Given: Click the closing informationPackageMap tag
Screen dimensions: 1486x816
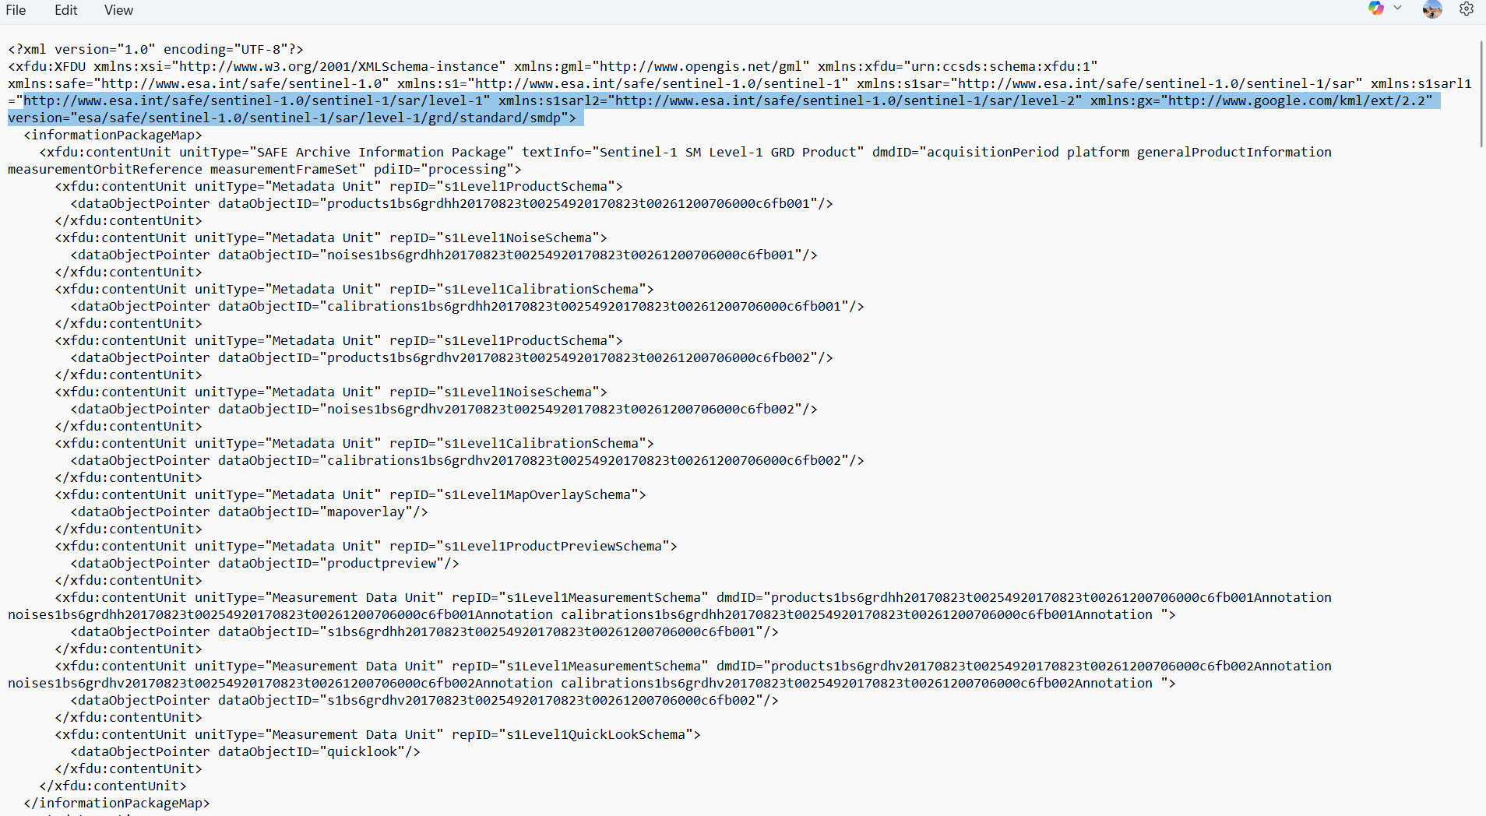Looking at the screenshot, I should [117, 803].
